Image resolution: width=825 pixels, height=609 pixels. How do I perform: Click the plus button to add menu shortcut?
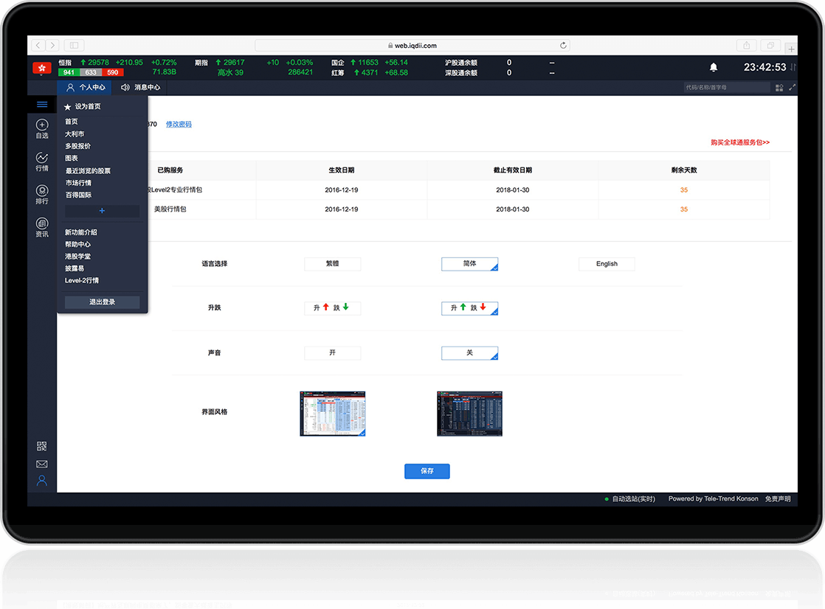102,211
